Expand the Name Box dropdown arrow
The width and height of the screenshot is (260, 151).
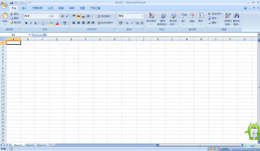pos(29,35)
